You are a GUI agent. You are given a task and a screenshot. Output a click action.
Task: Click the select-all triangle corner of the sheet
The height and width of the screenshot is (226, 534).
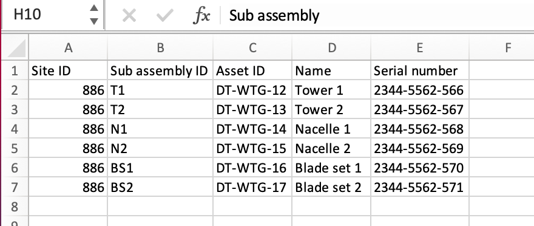click(x=16, y=48)
